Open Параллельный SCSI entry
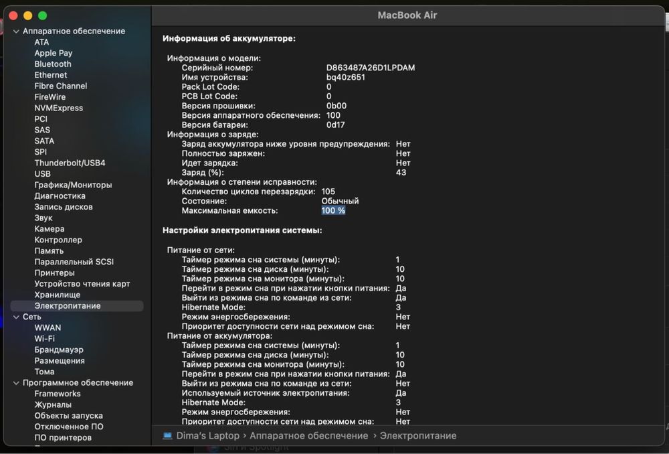Viewport: 669px width, 454px height. click(x=74, y=262)
